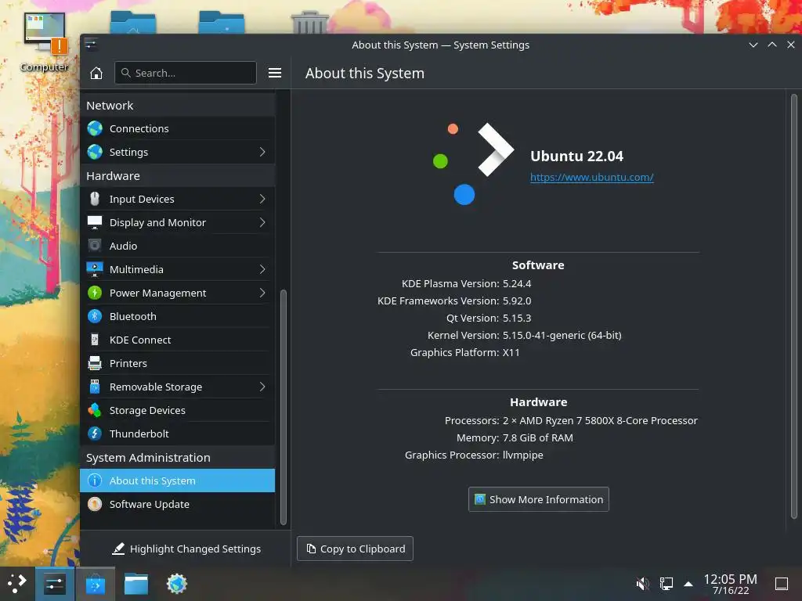The height and width of the screenshot is (601, 802).
Task: Expand the Input Devices chevron
Action: [262, 199]
